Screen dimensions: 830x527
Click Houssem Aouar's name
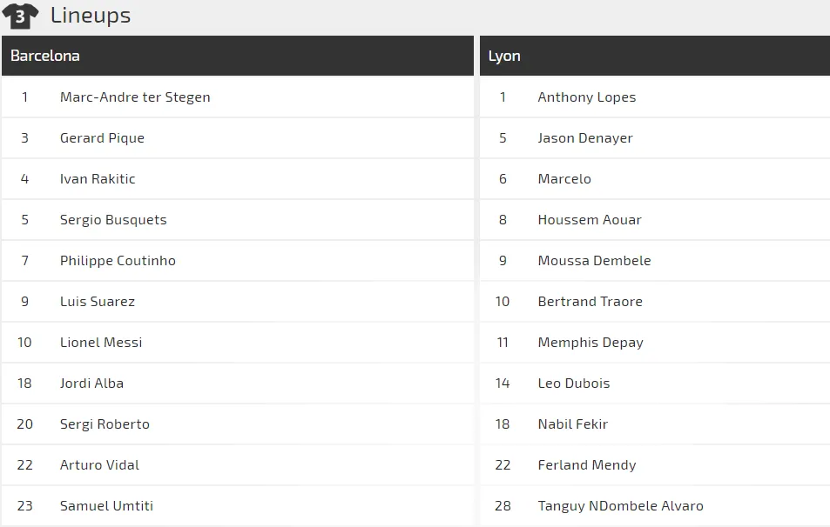point(590,220)
